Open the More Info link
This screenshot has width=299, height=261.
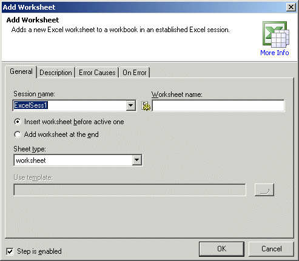(x=275, y=53)
